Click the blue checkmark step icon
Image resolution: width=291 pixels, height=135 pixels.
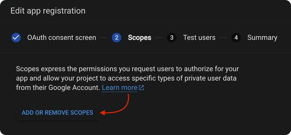tap(16, 38)
